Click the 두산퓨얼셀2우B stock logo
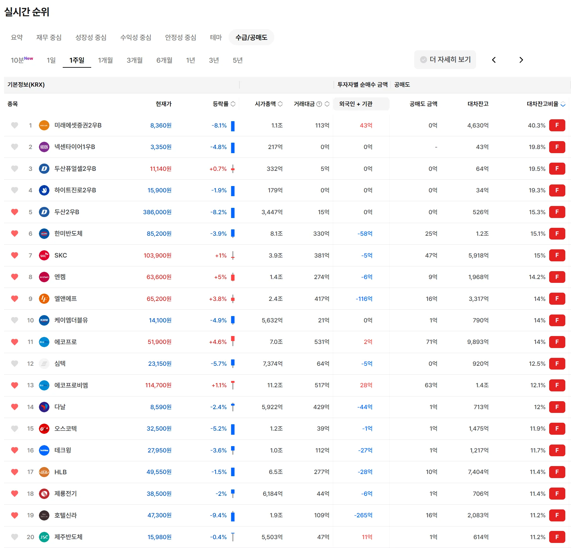Viewport: 571px width, 548px height. click(44, 169)
